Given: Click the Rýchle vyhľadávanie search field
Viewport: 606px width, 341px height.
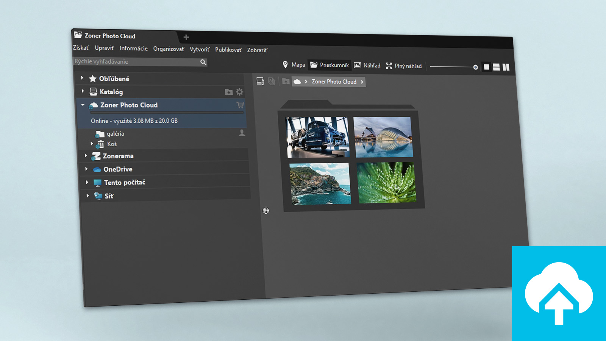Looking at the screenshot, I should (136, 61).
